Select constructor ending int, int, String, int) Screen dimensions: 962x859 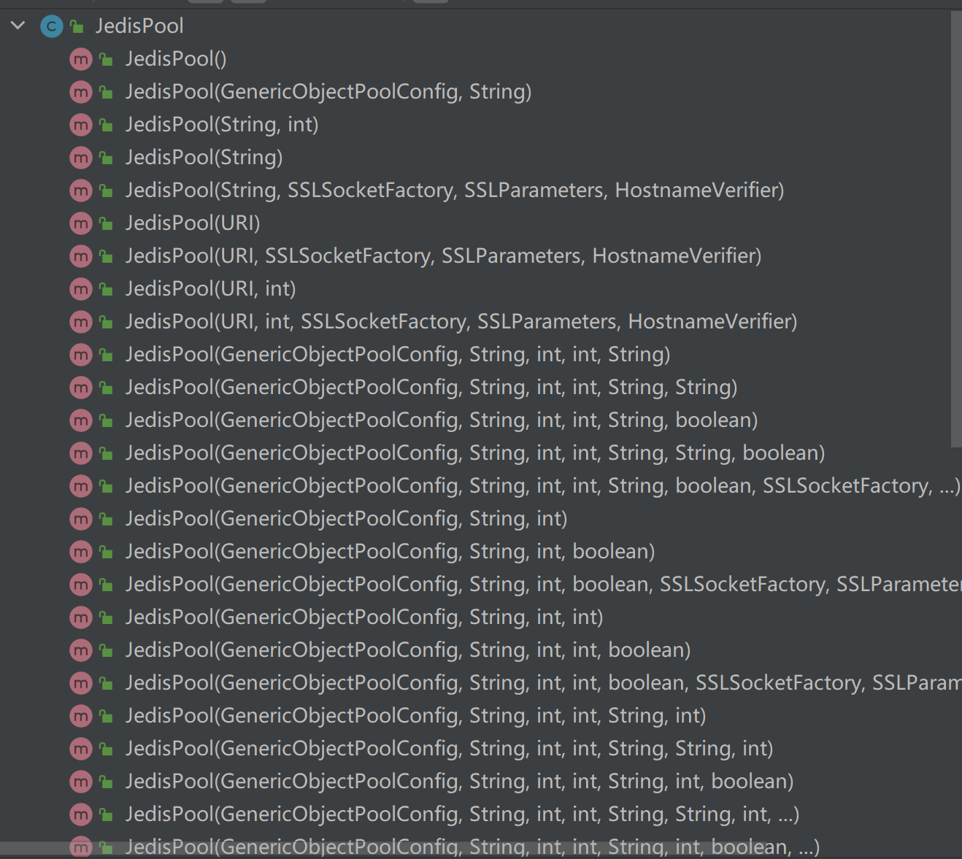pyautogui.click(x=416, y=716)
